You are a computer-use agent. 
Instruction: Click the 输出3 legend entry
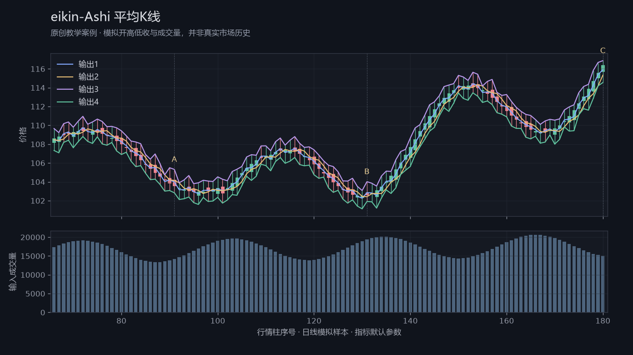77,89
